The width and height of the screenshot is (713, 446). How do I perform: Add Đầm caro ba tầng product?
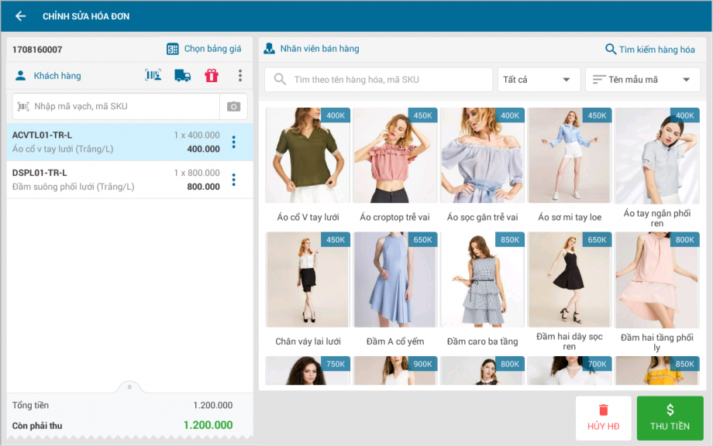[x=482, y=290]
